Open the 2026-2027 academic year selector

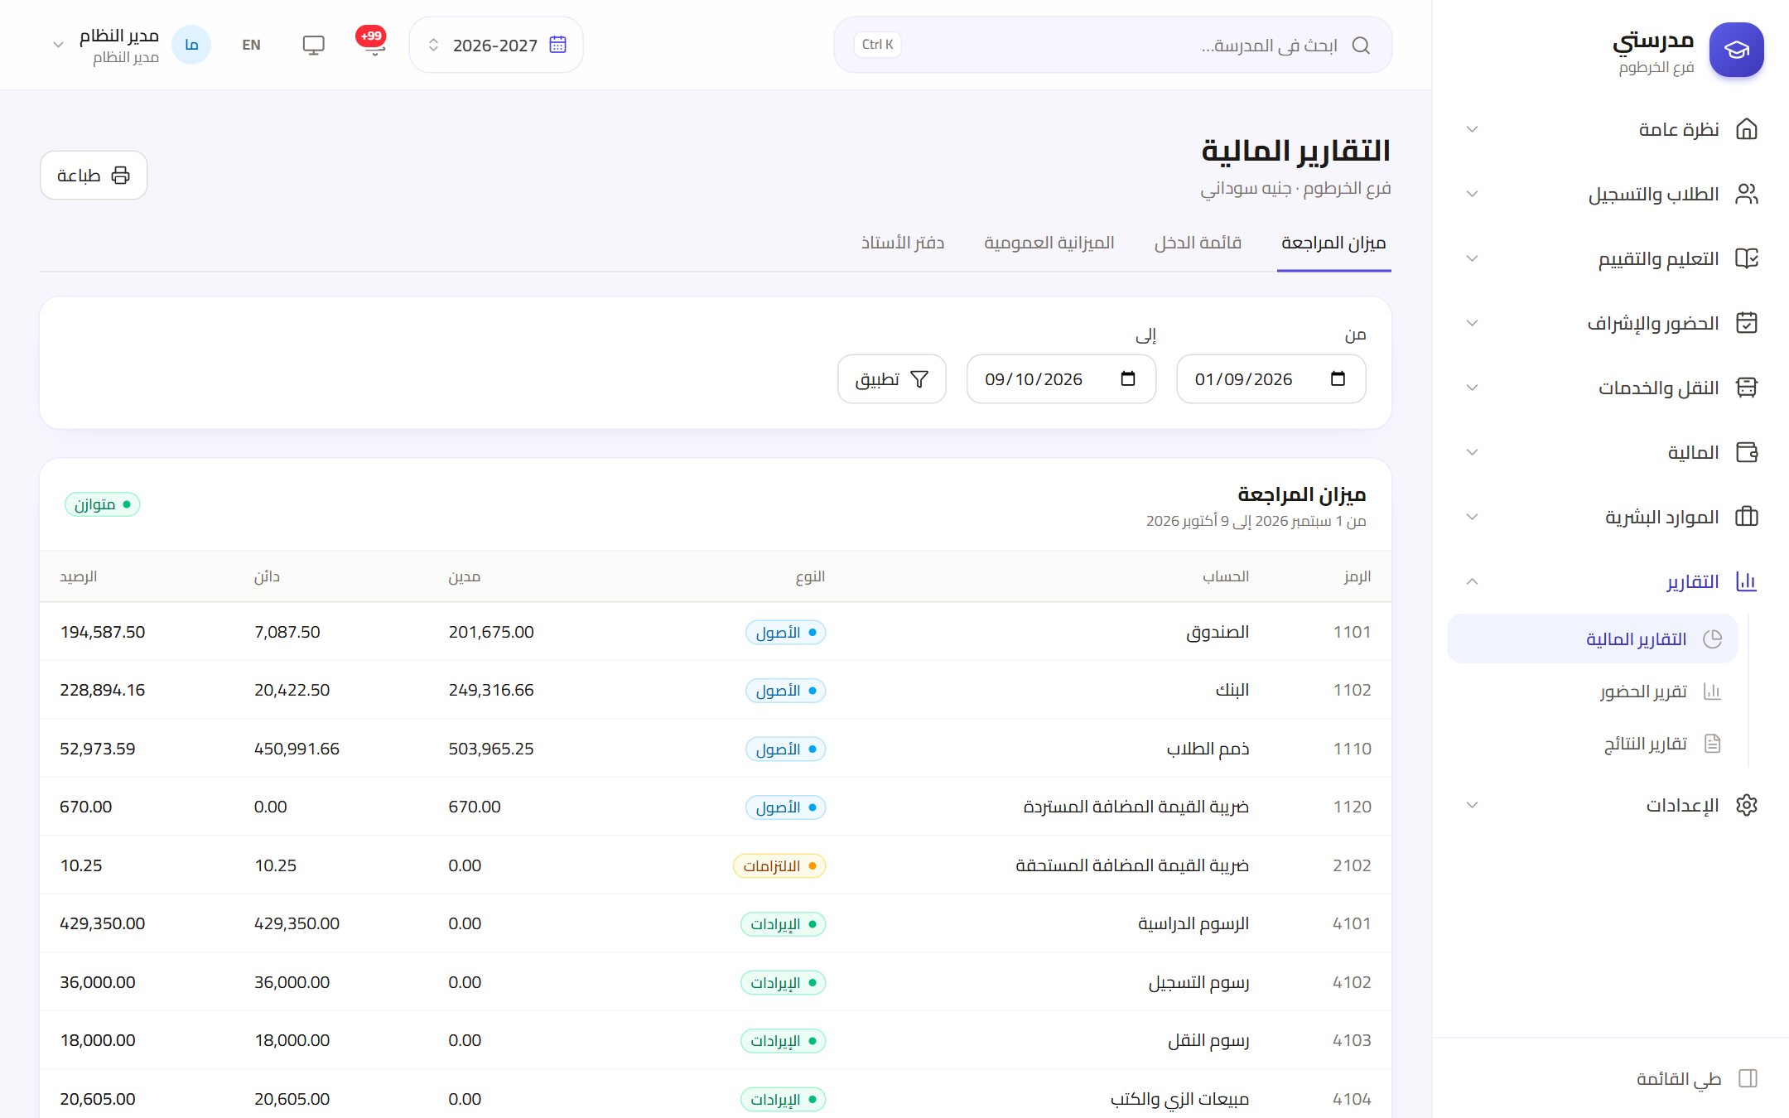click(x=496, y=45)
